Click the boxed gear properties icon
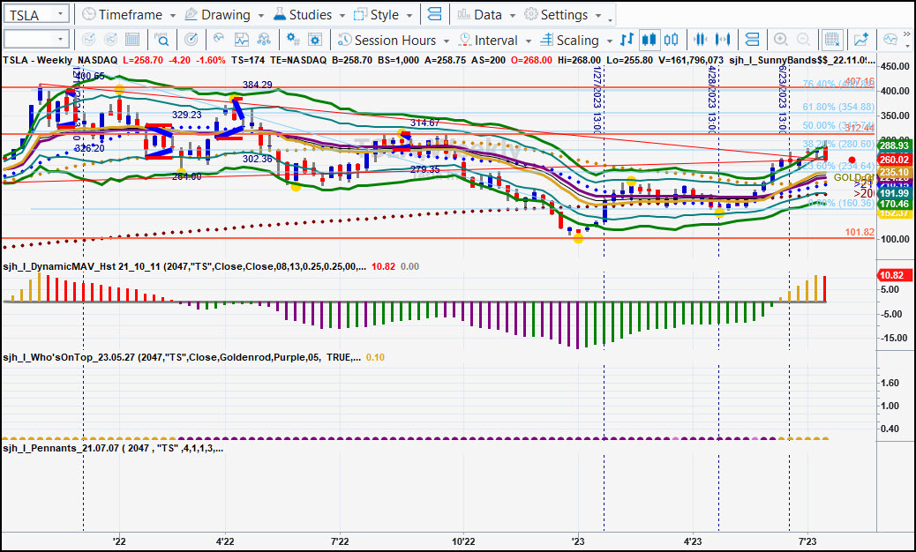The width and height of the screenshot is (916, 552). click(x=315, y=40)
